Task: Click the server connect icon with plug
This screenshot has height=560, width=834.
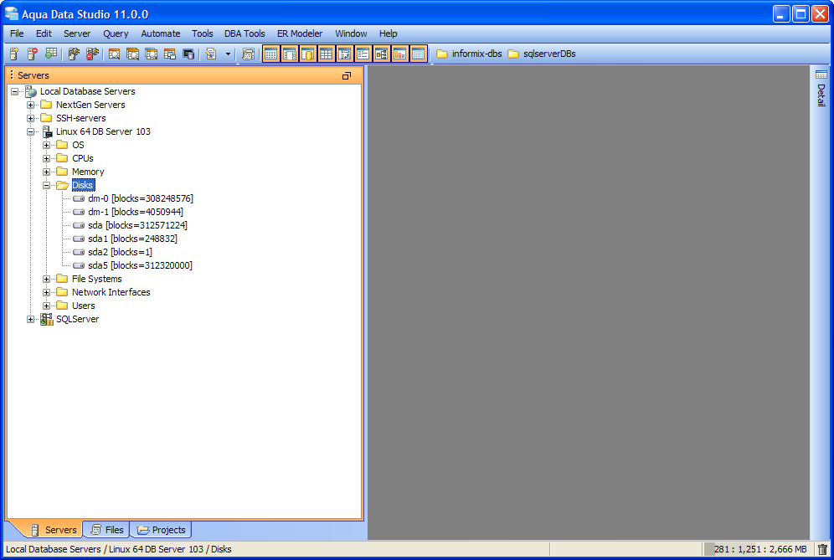Action: point(74,54)
